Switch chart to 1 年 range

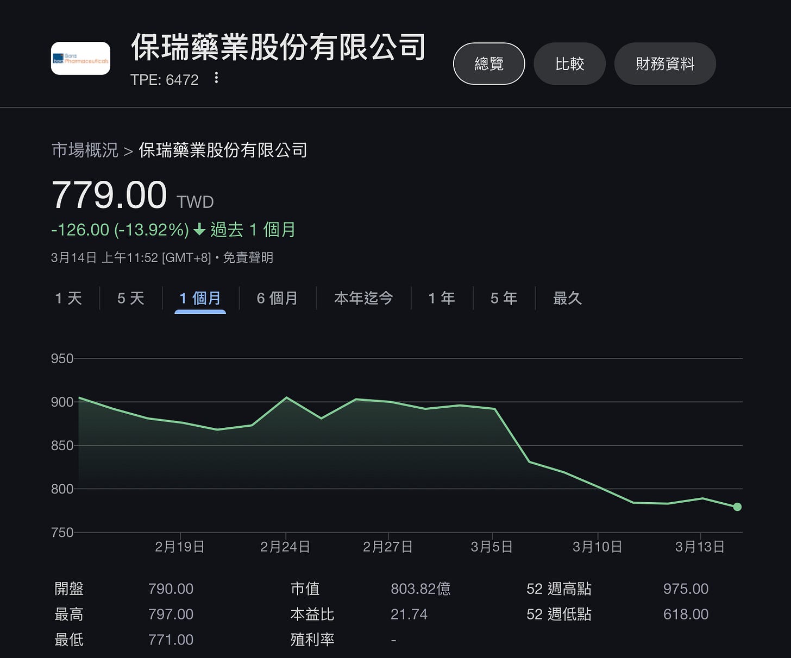442,298
